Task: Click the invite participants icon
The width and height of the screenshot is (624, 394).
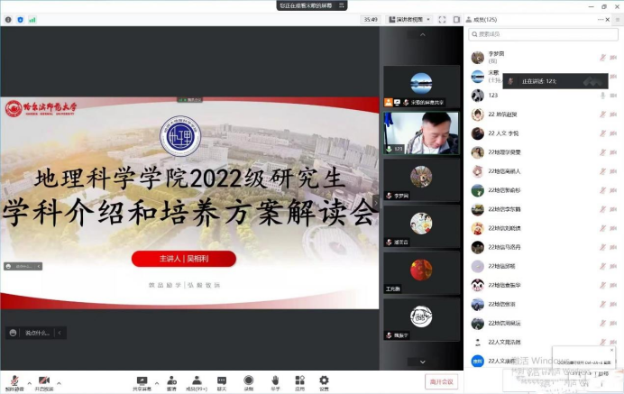Action: 171,381
